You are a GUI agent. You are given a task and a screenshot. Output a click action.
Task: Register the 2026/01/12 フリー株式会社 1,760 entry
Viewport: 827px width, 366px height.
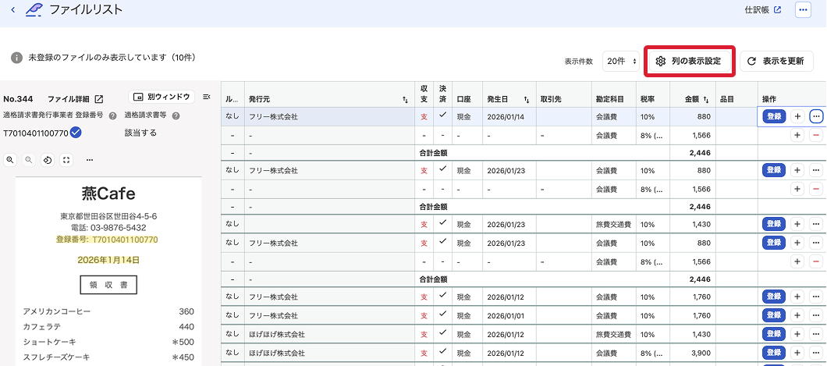coord(774,296)
